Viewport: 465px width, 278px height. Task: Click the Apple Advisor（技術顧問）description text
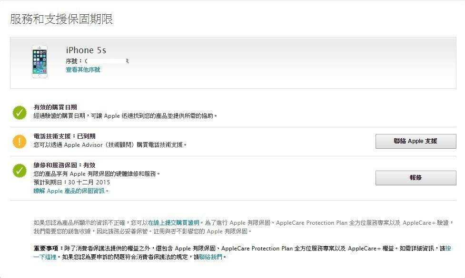pyautogui.click(x=109, y=145)
